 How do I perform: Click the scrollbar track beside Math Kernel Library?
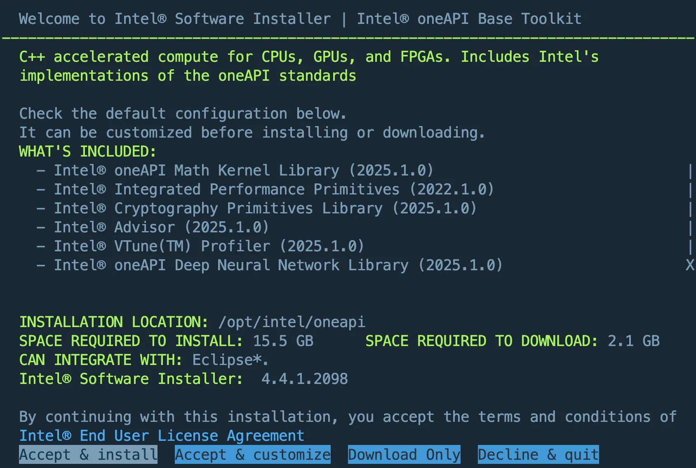tap(690, 171)
